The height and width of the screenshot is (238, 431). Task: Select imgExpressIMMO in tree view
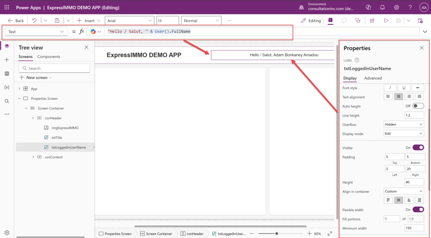tap(65, 128)
